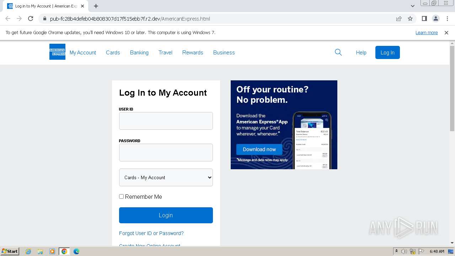Click the volume speaker tray icon
This screenshot has height=256, width=455.
(404, 251)
